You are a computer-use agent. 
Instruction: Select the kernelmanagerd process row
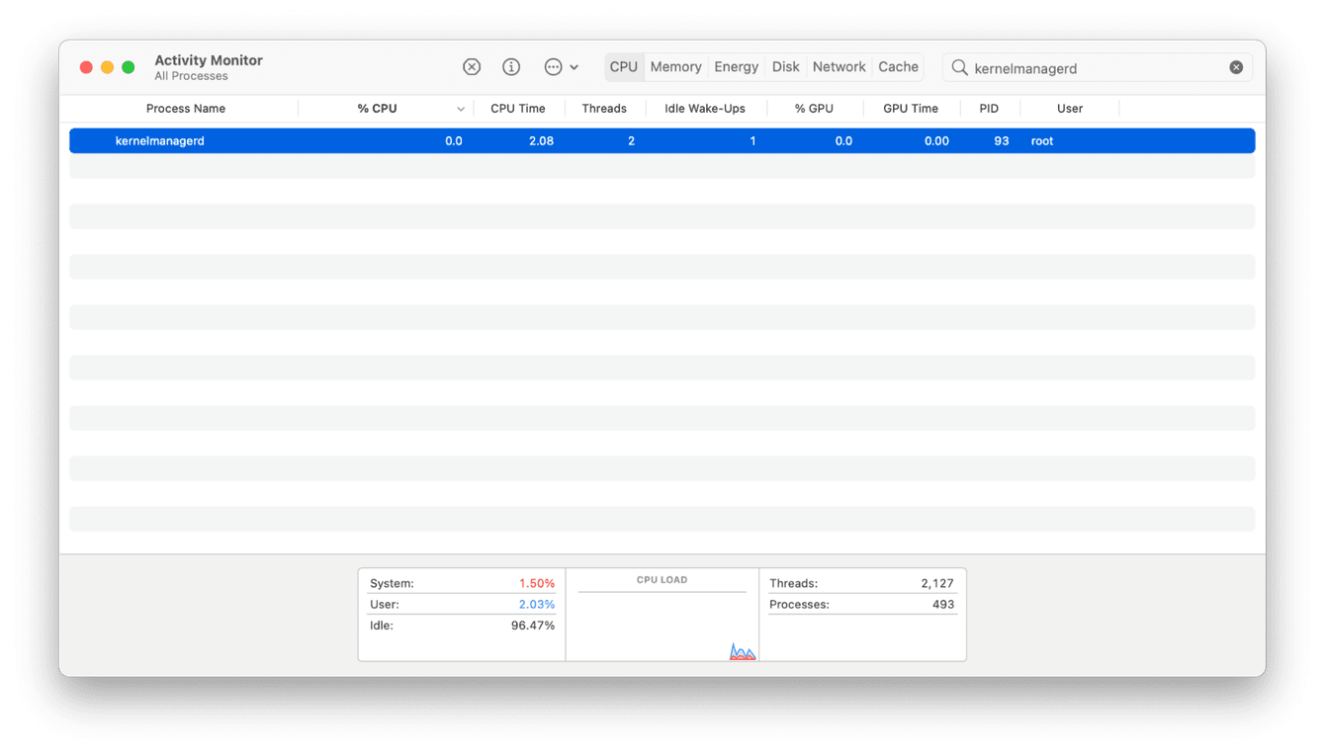[396, 140]
